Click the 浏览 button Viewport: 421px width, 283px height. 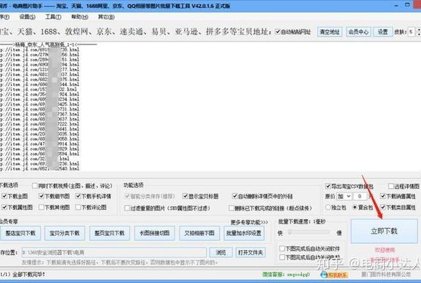point(221,252)
